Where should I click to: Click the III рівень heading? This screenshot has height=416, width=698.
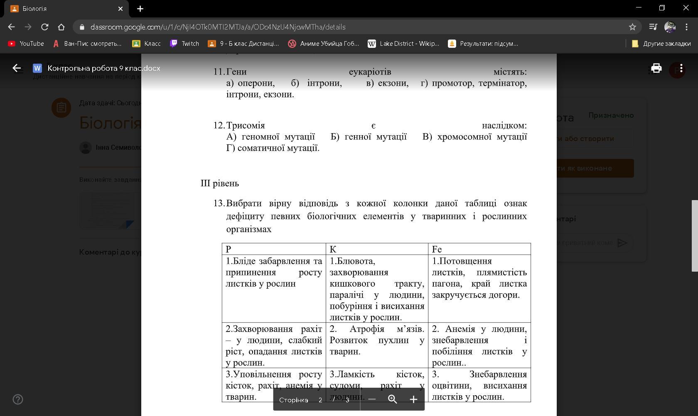coord(220,183)
